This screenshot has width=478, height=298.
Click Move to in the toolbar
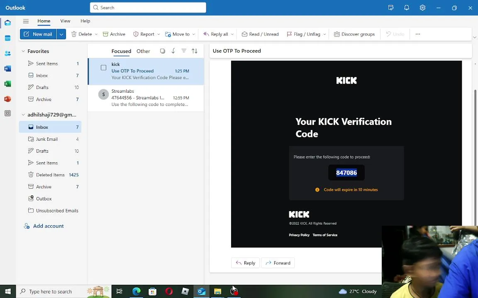point(178,34)
